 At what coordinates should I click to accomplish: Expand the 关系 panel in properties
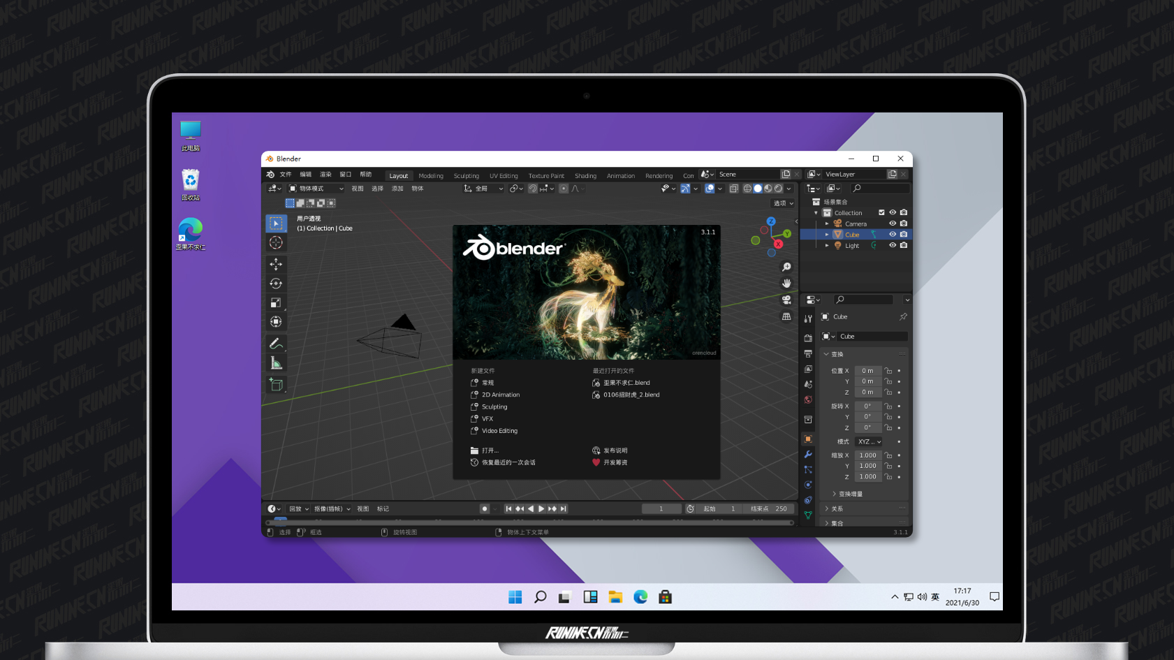(x=864, y=508)
